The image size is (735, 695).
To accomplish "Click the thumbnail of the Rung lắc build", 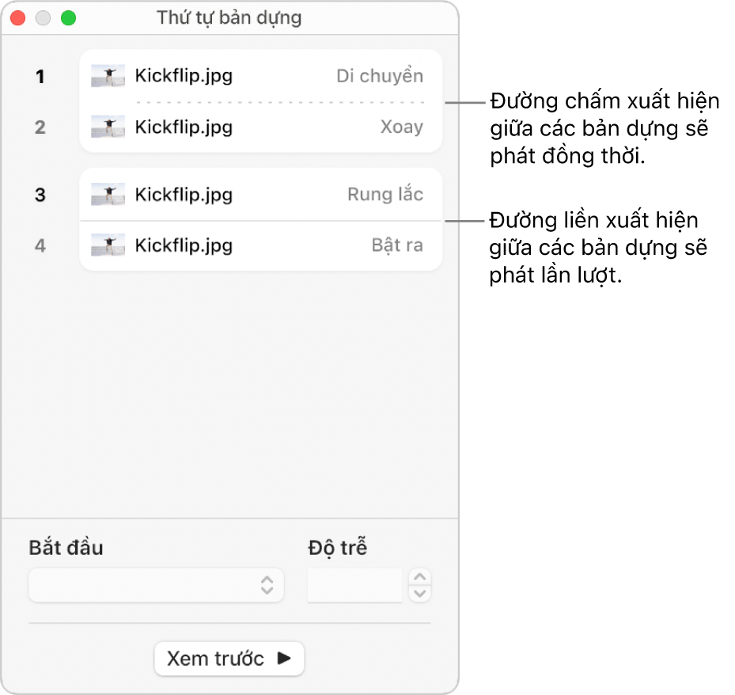I will click(x=108, y=194).
